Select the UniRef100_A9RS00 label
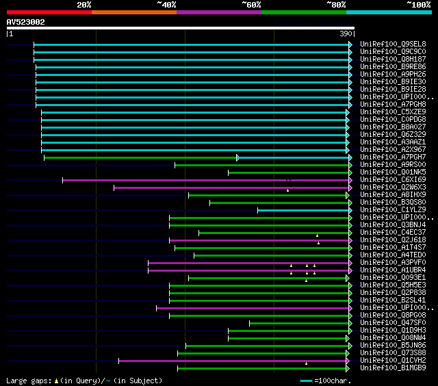 (393, 165)
